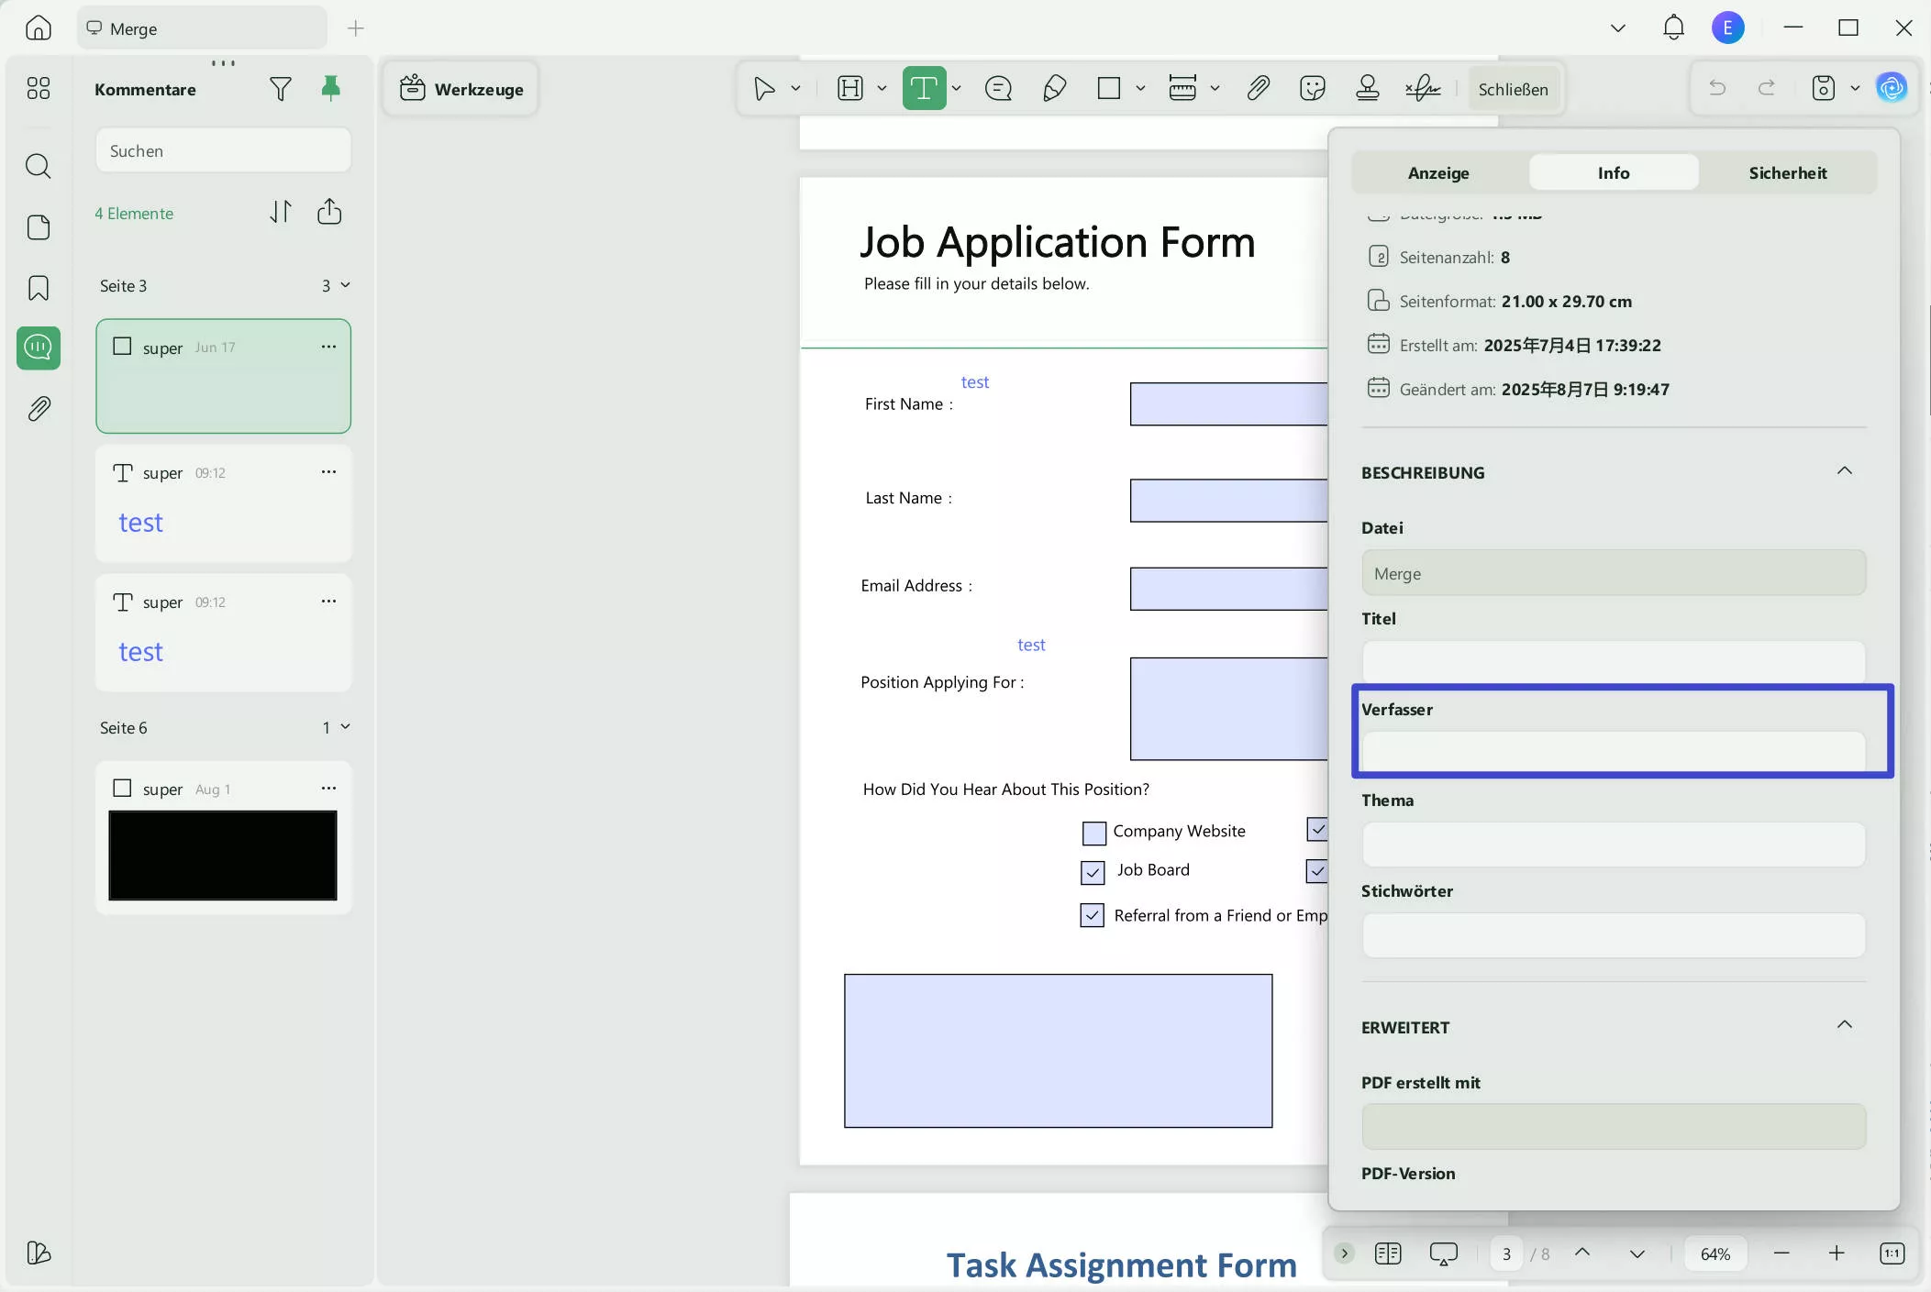The image size is (1931, 1292).
Task: Collapse the ERWEITERT section
Action: click(x=1845, y=1025)
